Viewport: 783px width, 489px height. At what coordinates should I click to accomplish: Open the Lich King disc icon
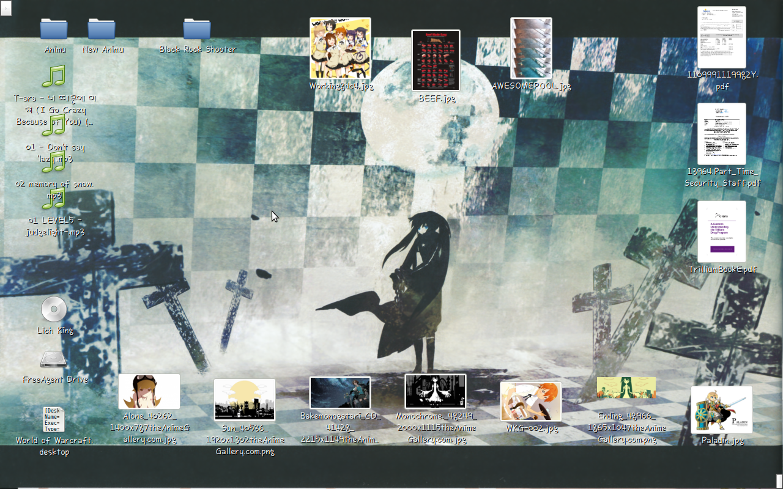(54, 309)
